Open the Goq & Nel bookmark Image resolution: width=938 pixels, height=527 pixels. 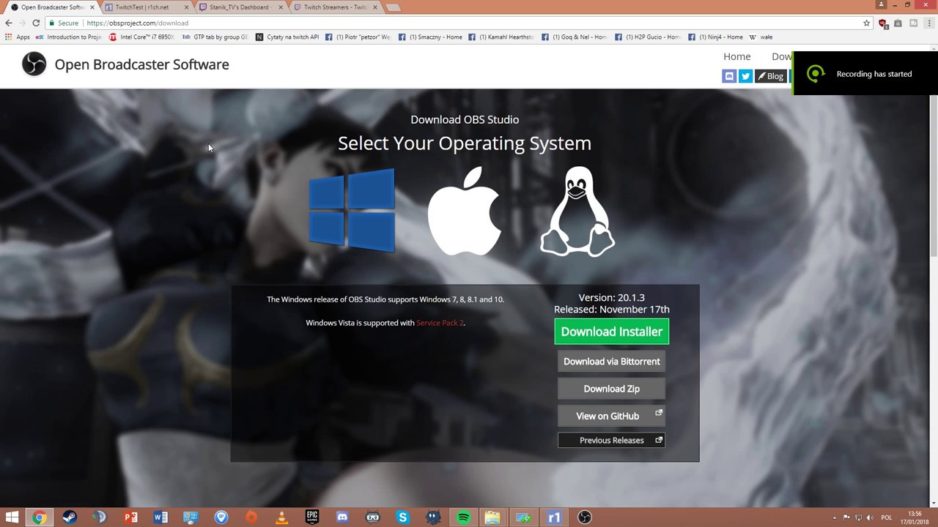coord(575,37)
